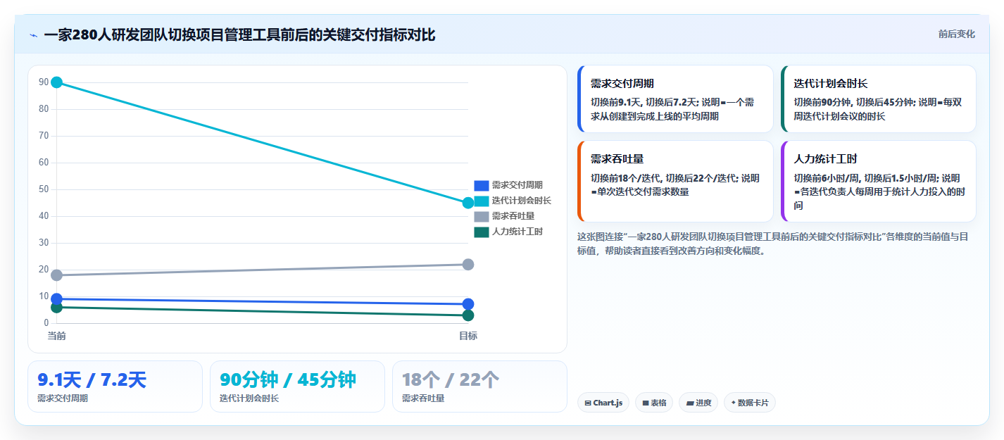Click the y-axis label 50
The height and width of the screenshot is (440, 1004).
44,189
